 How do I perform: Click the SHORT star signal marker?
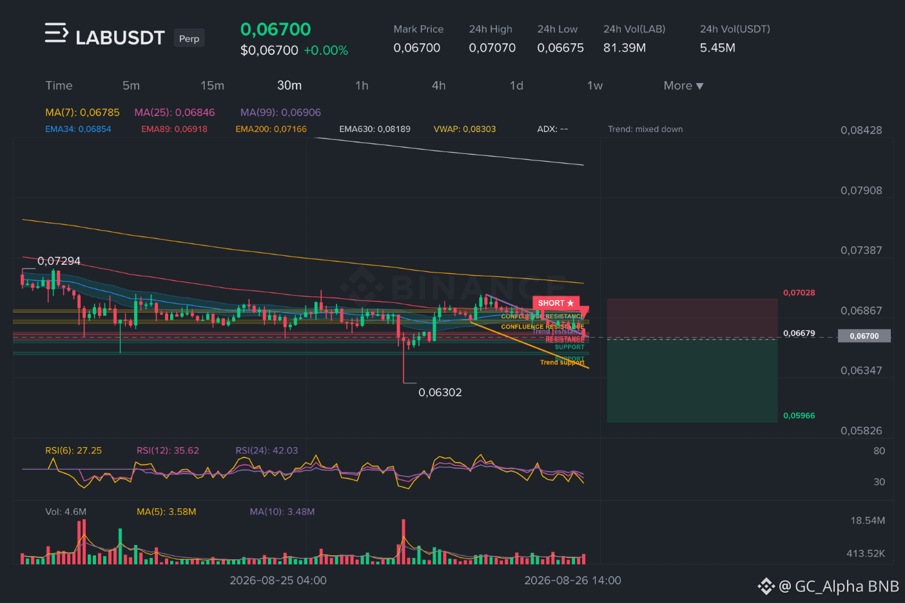556,303
